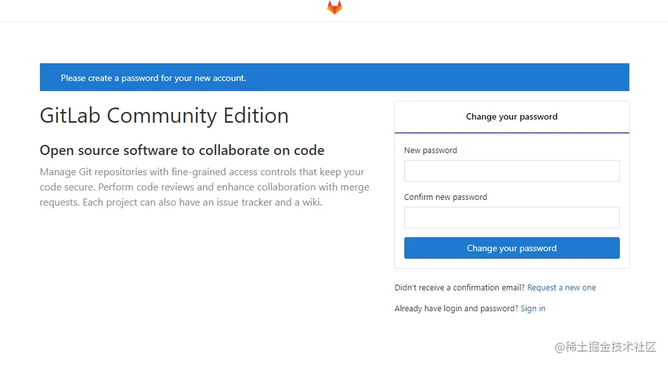Click the GitLab Community Edition heading

point(164,116)
